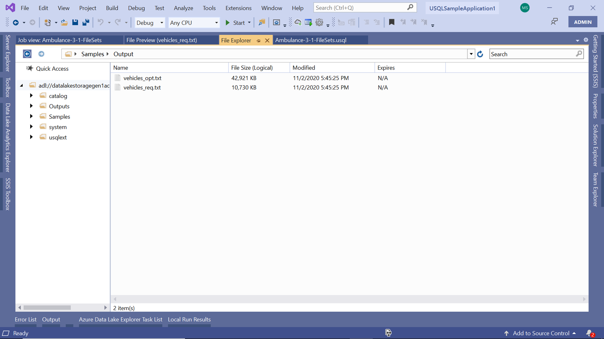
Task: Click Add to Source Control
Action: coord(541,333)
